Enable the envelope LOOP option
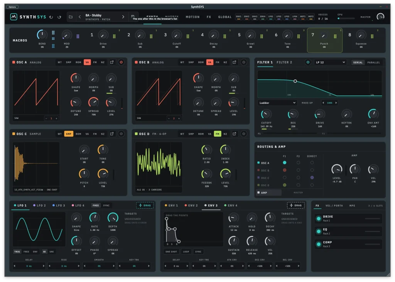 click(x=186, y=252)
